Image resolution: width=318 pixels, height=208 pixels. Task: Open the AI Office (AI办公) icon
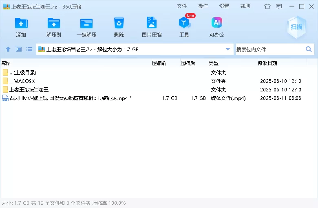217,23
